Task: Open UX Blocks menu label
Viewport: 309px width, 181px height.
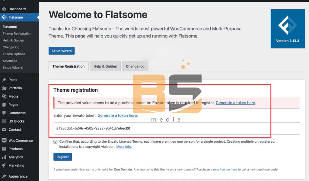Action: click(17, 121)
